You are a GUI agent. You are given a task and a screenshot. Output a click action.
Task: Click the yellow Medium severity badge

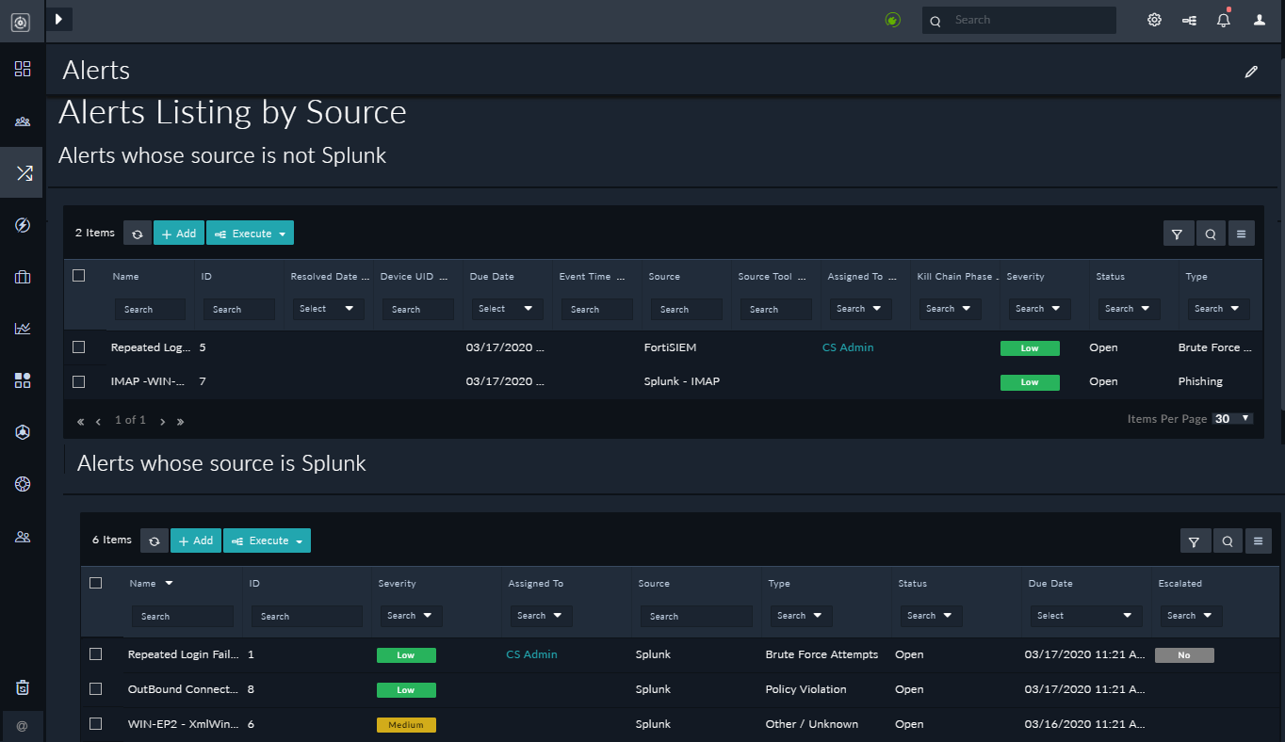(406, 725)
